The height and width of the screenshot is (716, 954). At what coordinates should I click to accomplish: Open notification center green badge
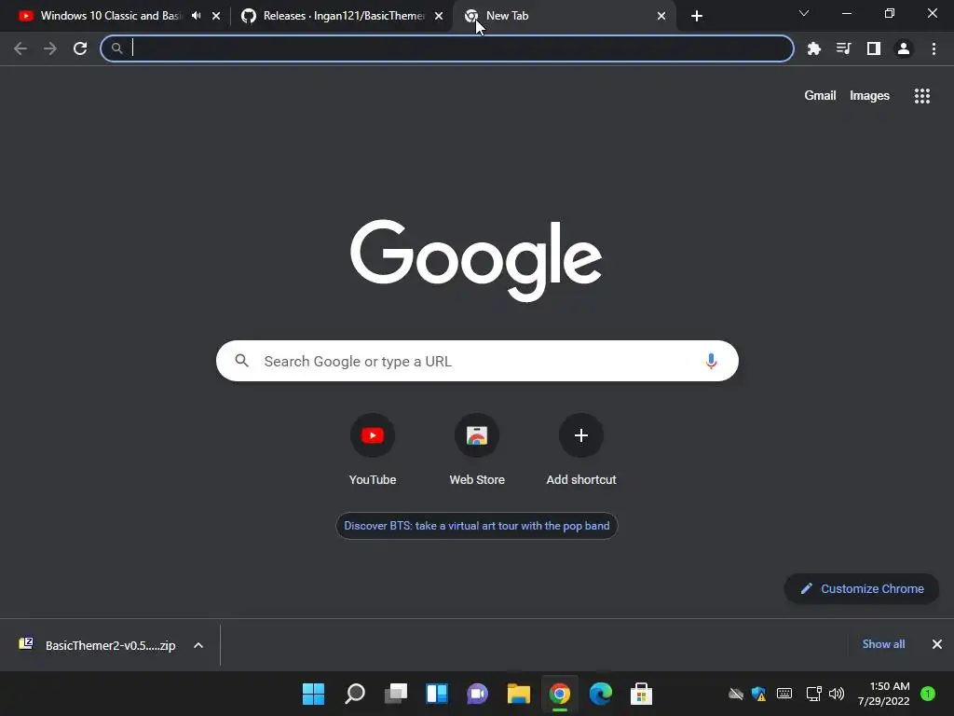[928, 694]
